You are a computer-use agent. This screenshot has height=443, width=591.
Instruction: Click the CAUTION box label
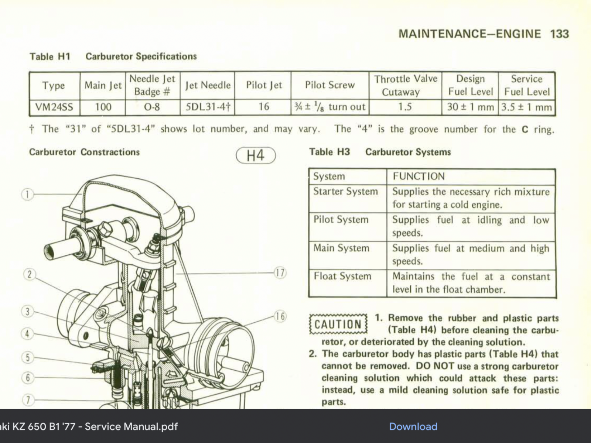click(x=338, y=324)
